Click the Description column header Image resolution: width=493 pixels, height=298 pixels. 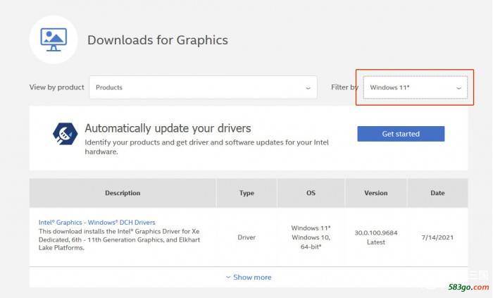[123, 193]
